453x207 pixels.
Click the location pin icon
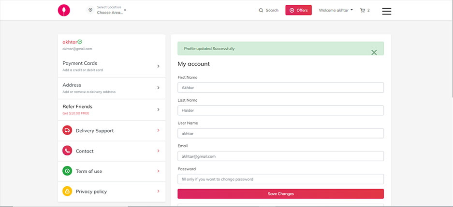[90, 10]
